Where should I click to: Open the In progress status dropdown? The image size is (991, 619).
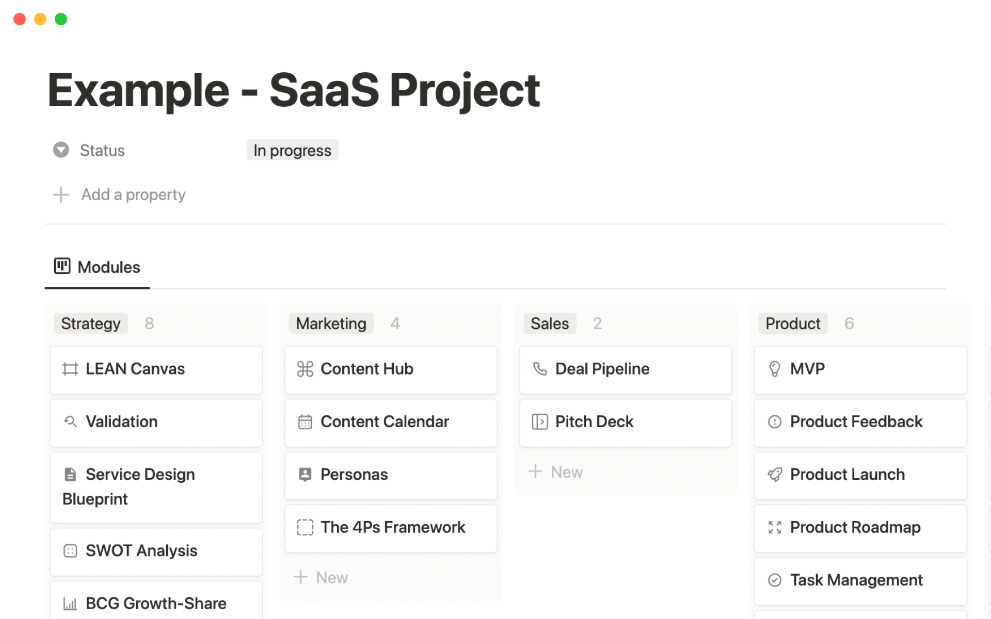point(292,150)
